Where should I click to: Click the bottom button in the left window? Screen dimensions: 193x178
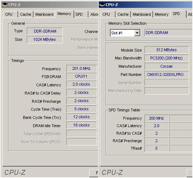click(94, 173)
